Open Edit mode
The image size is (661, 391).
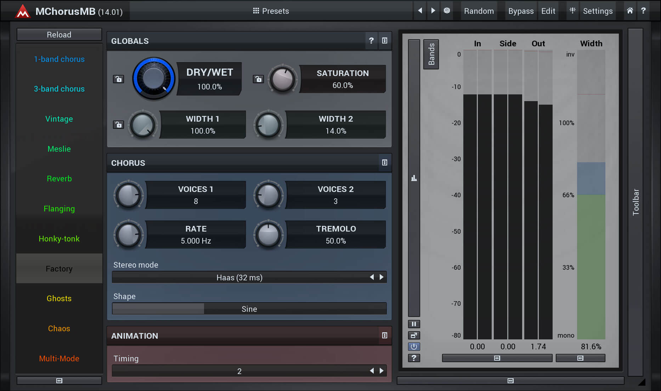[548, 11]
